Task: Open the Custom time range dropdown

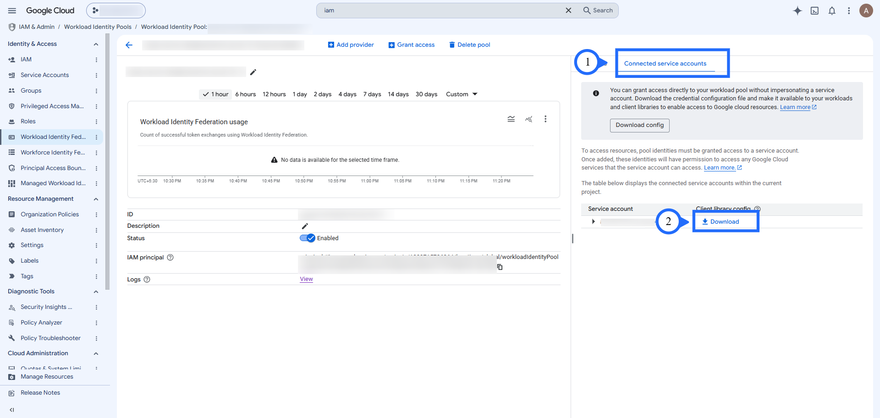Action: coord(462,94)
